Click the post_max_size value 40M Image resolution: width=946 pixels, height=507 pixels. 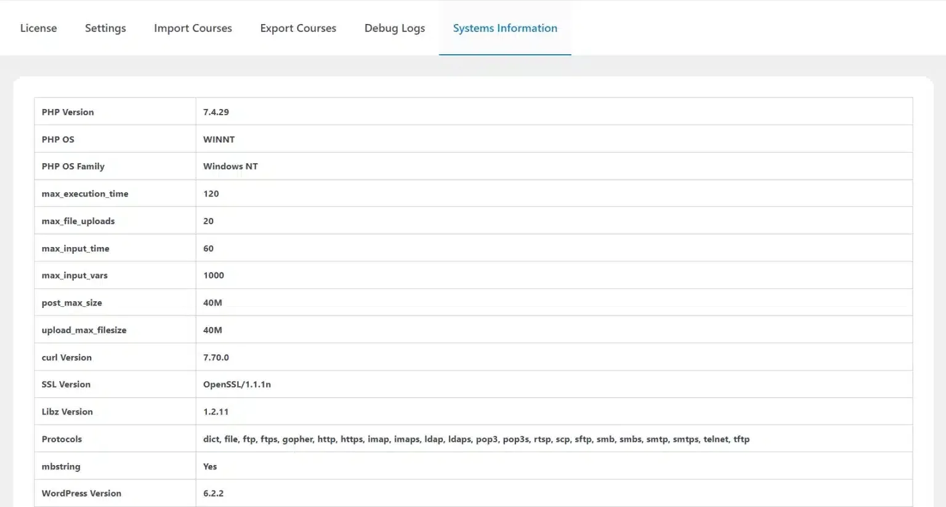click(212, 302)
